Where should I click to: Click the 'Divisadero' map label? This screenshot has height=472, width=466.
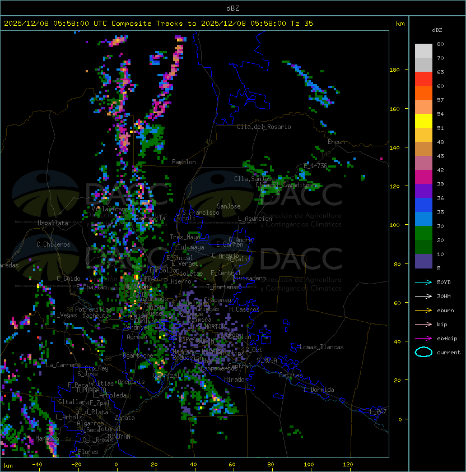[249, 278]
